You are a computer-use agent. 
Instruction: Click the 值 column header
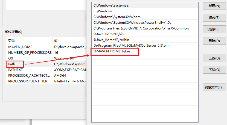(69, 41)
